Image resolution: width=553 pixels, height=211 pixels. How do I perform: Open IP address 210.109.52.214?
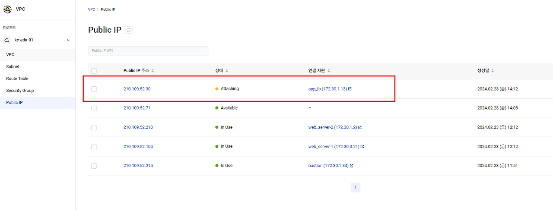pos(138,166)
